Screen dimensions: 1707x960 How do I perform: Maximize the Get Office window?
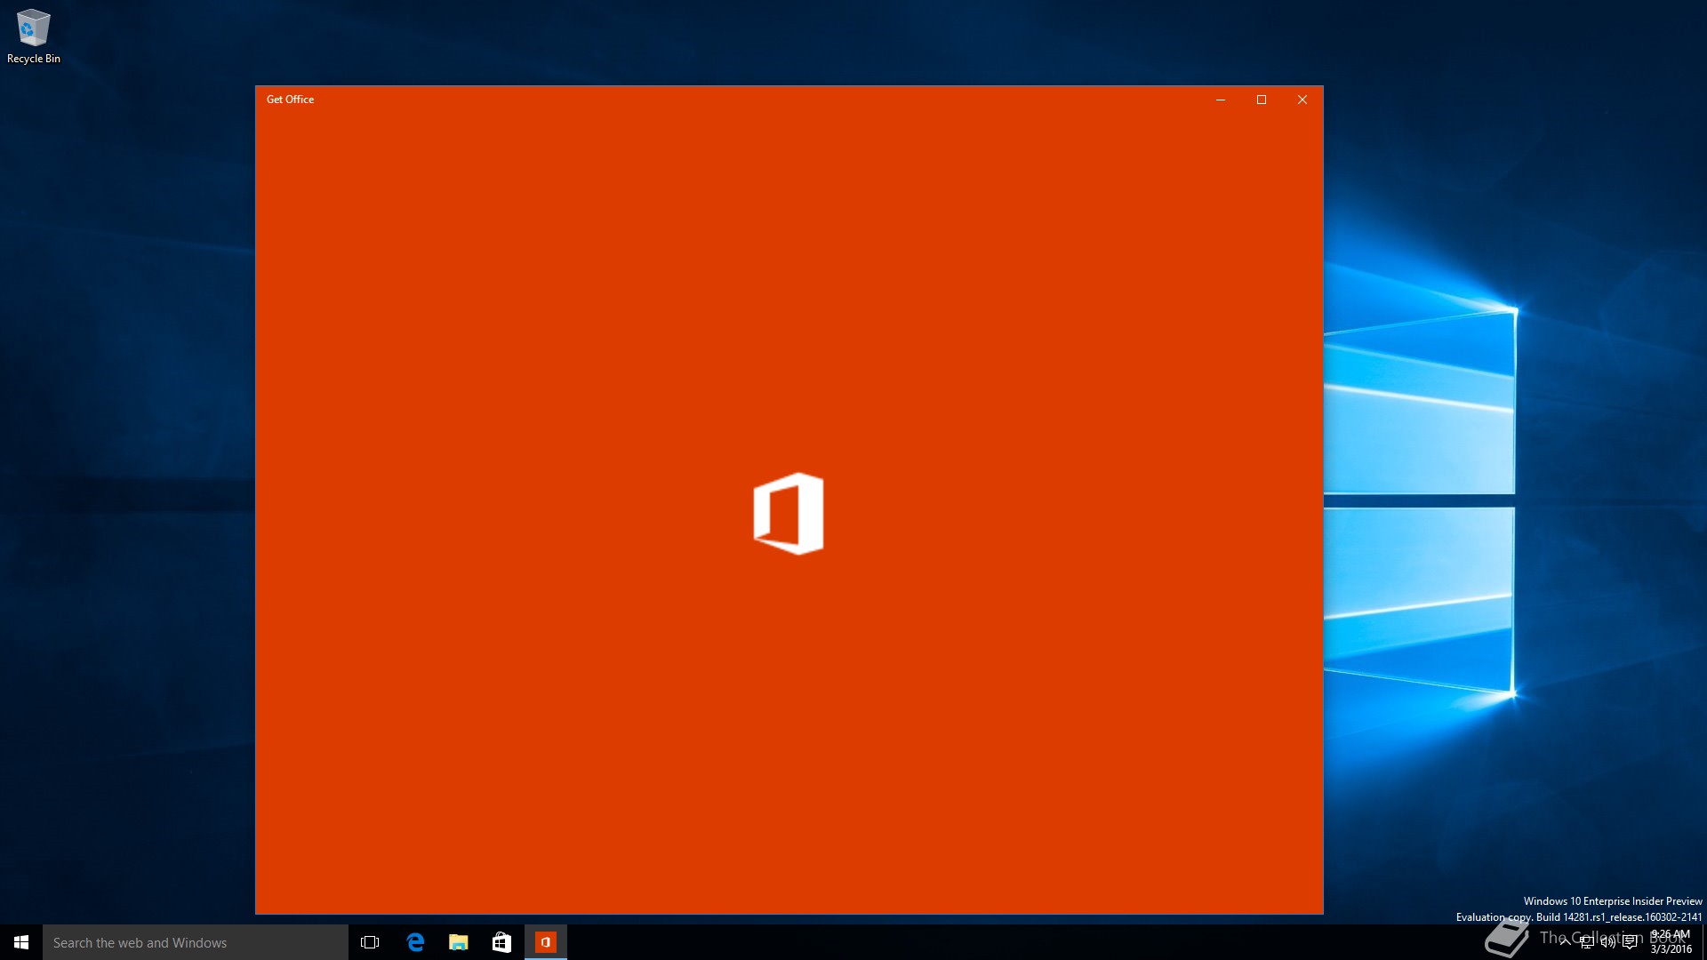[1262, 100]
